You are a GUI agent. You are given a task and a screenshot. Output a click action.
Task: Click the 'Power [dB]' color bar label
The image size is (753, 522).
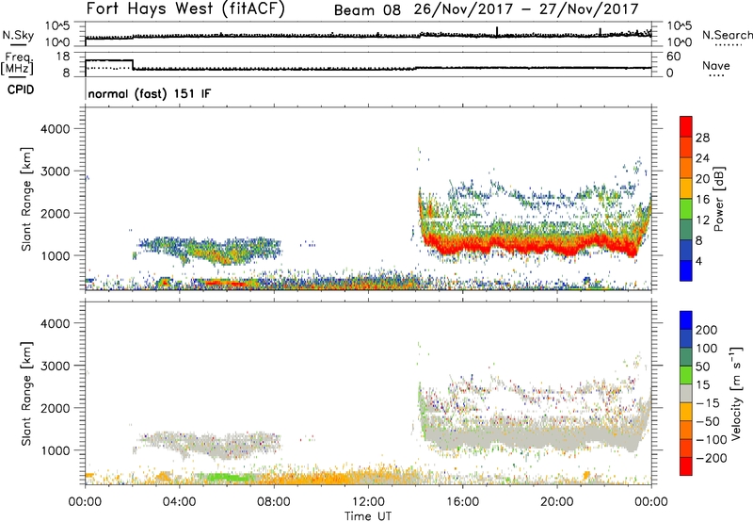point(718,199)
